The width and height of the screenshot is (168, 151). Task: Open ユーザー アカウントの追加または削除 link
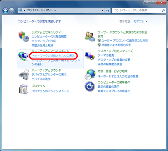pos(125,41)
